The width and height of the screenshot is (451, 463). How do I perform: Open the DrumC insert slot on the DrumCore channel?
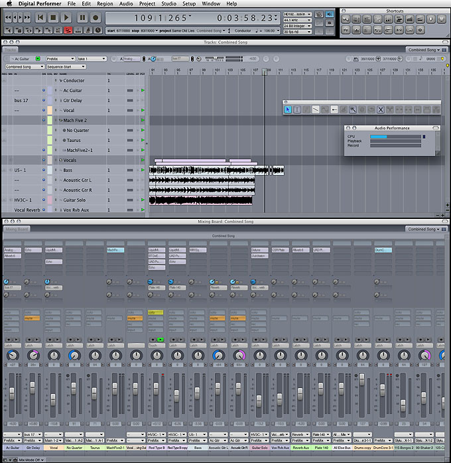(x=383, y=250)
